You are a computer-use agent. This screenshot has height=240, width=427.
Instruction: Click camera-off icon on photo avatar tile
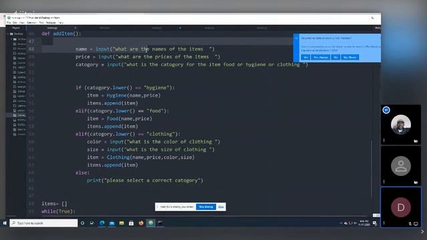click(x=416, y=141)
